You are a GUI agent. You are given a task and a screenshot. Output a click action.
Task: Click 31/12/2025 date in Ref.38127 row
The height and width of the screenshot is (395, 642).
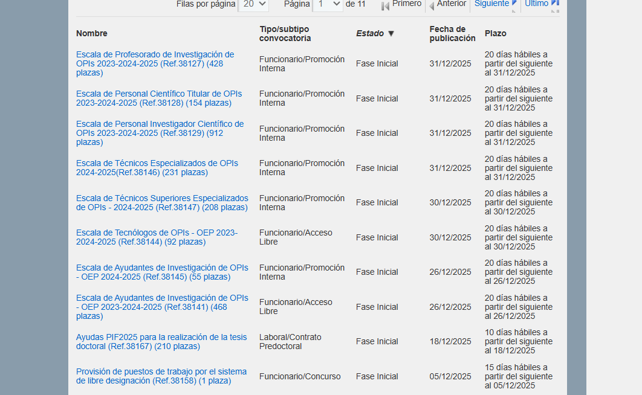[x=450, y=63]
